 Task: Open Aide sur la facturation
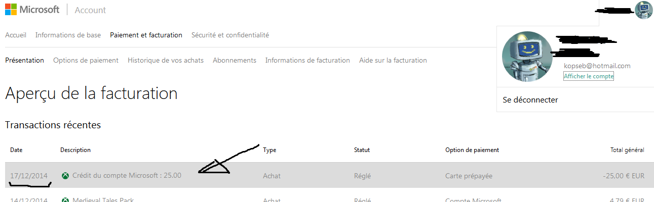click(393, 60)
